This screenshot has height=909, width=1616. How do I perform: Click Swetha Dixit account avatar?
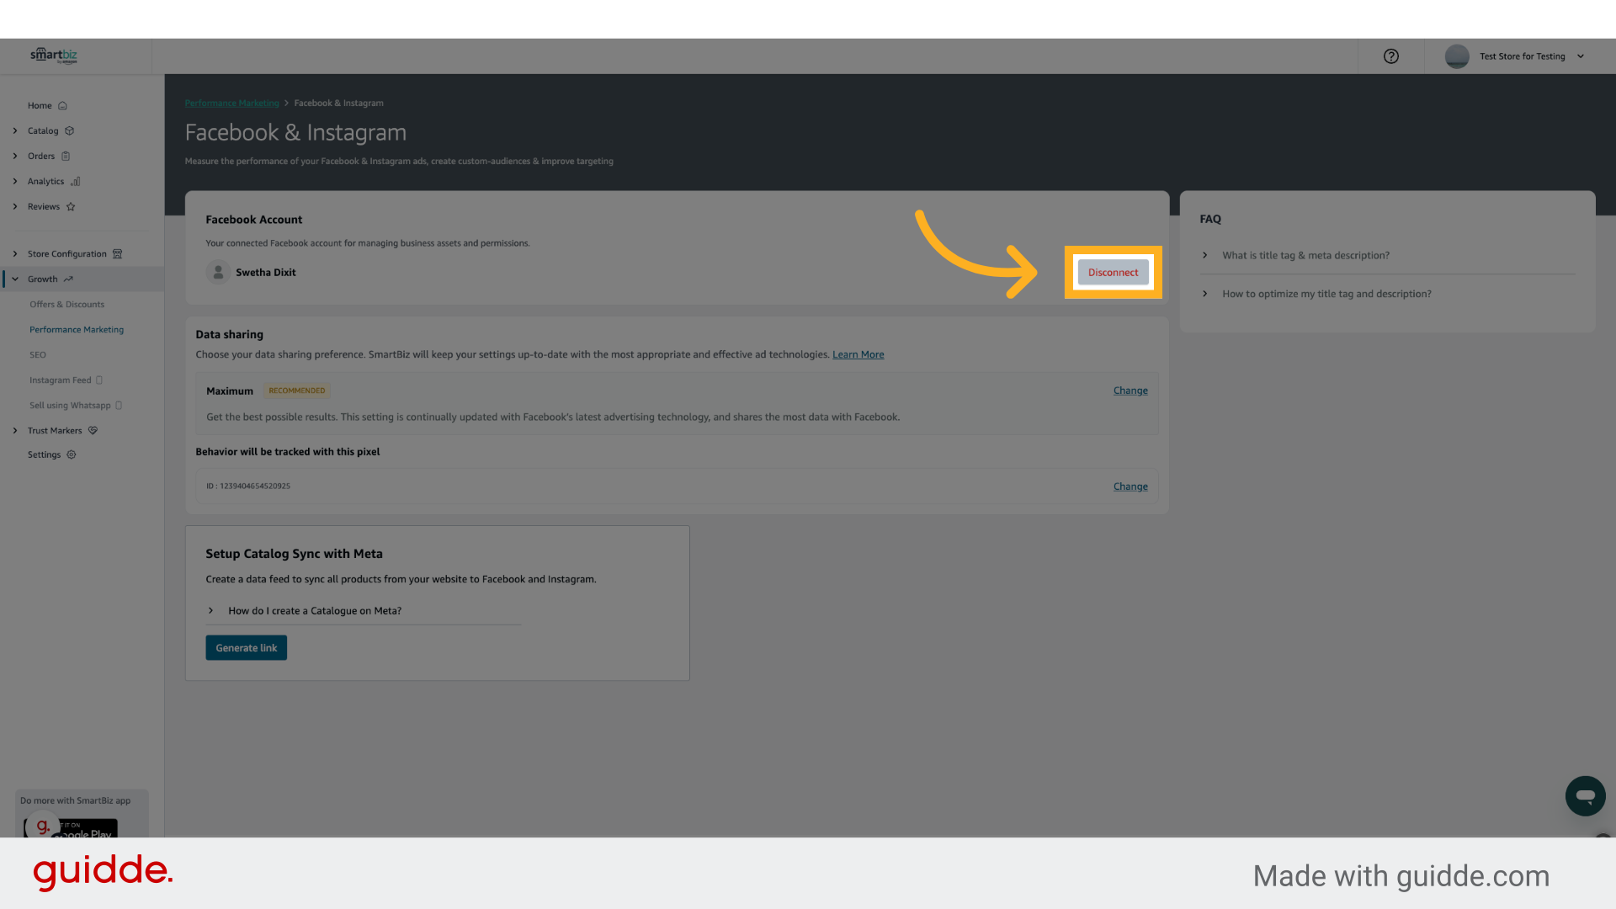click(218, 272)
